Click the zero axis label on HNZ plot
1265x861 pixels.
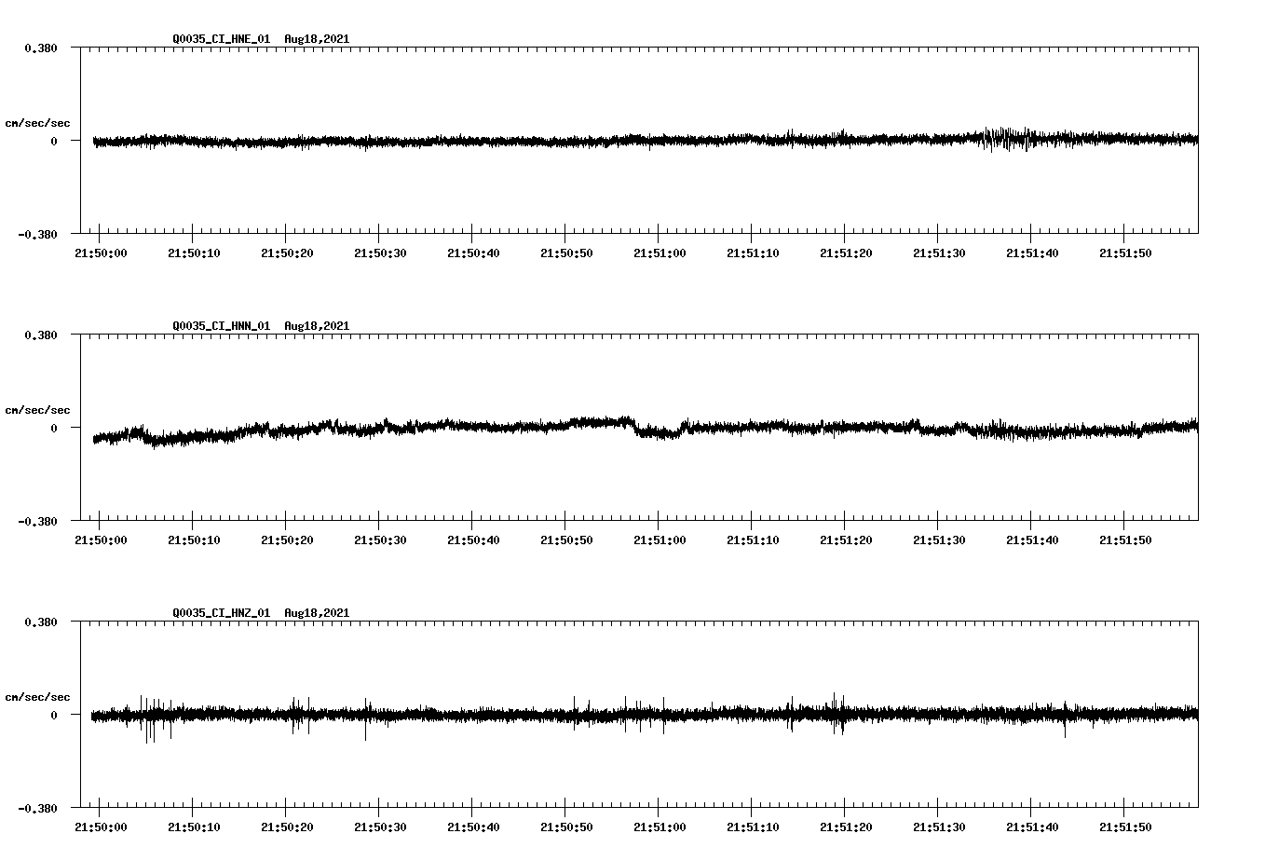[x=54, y=715]
